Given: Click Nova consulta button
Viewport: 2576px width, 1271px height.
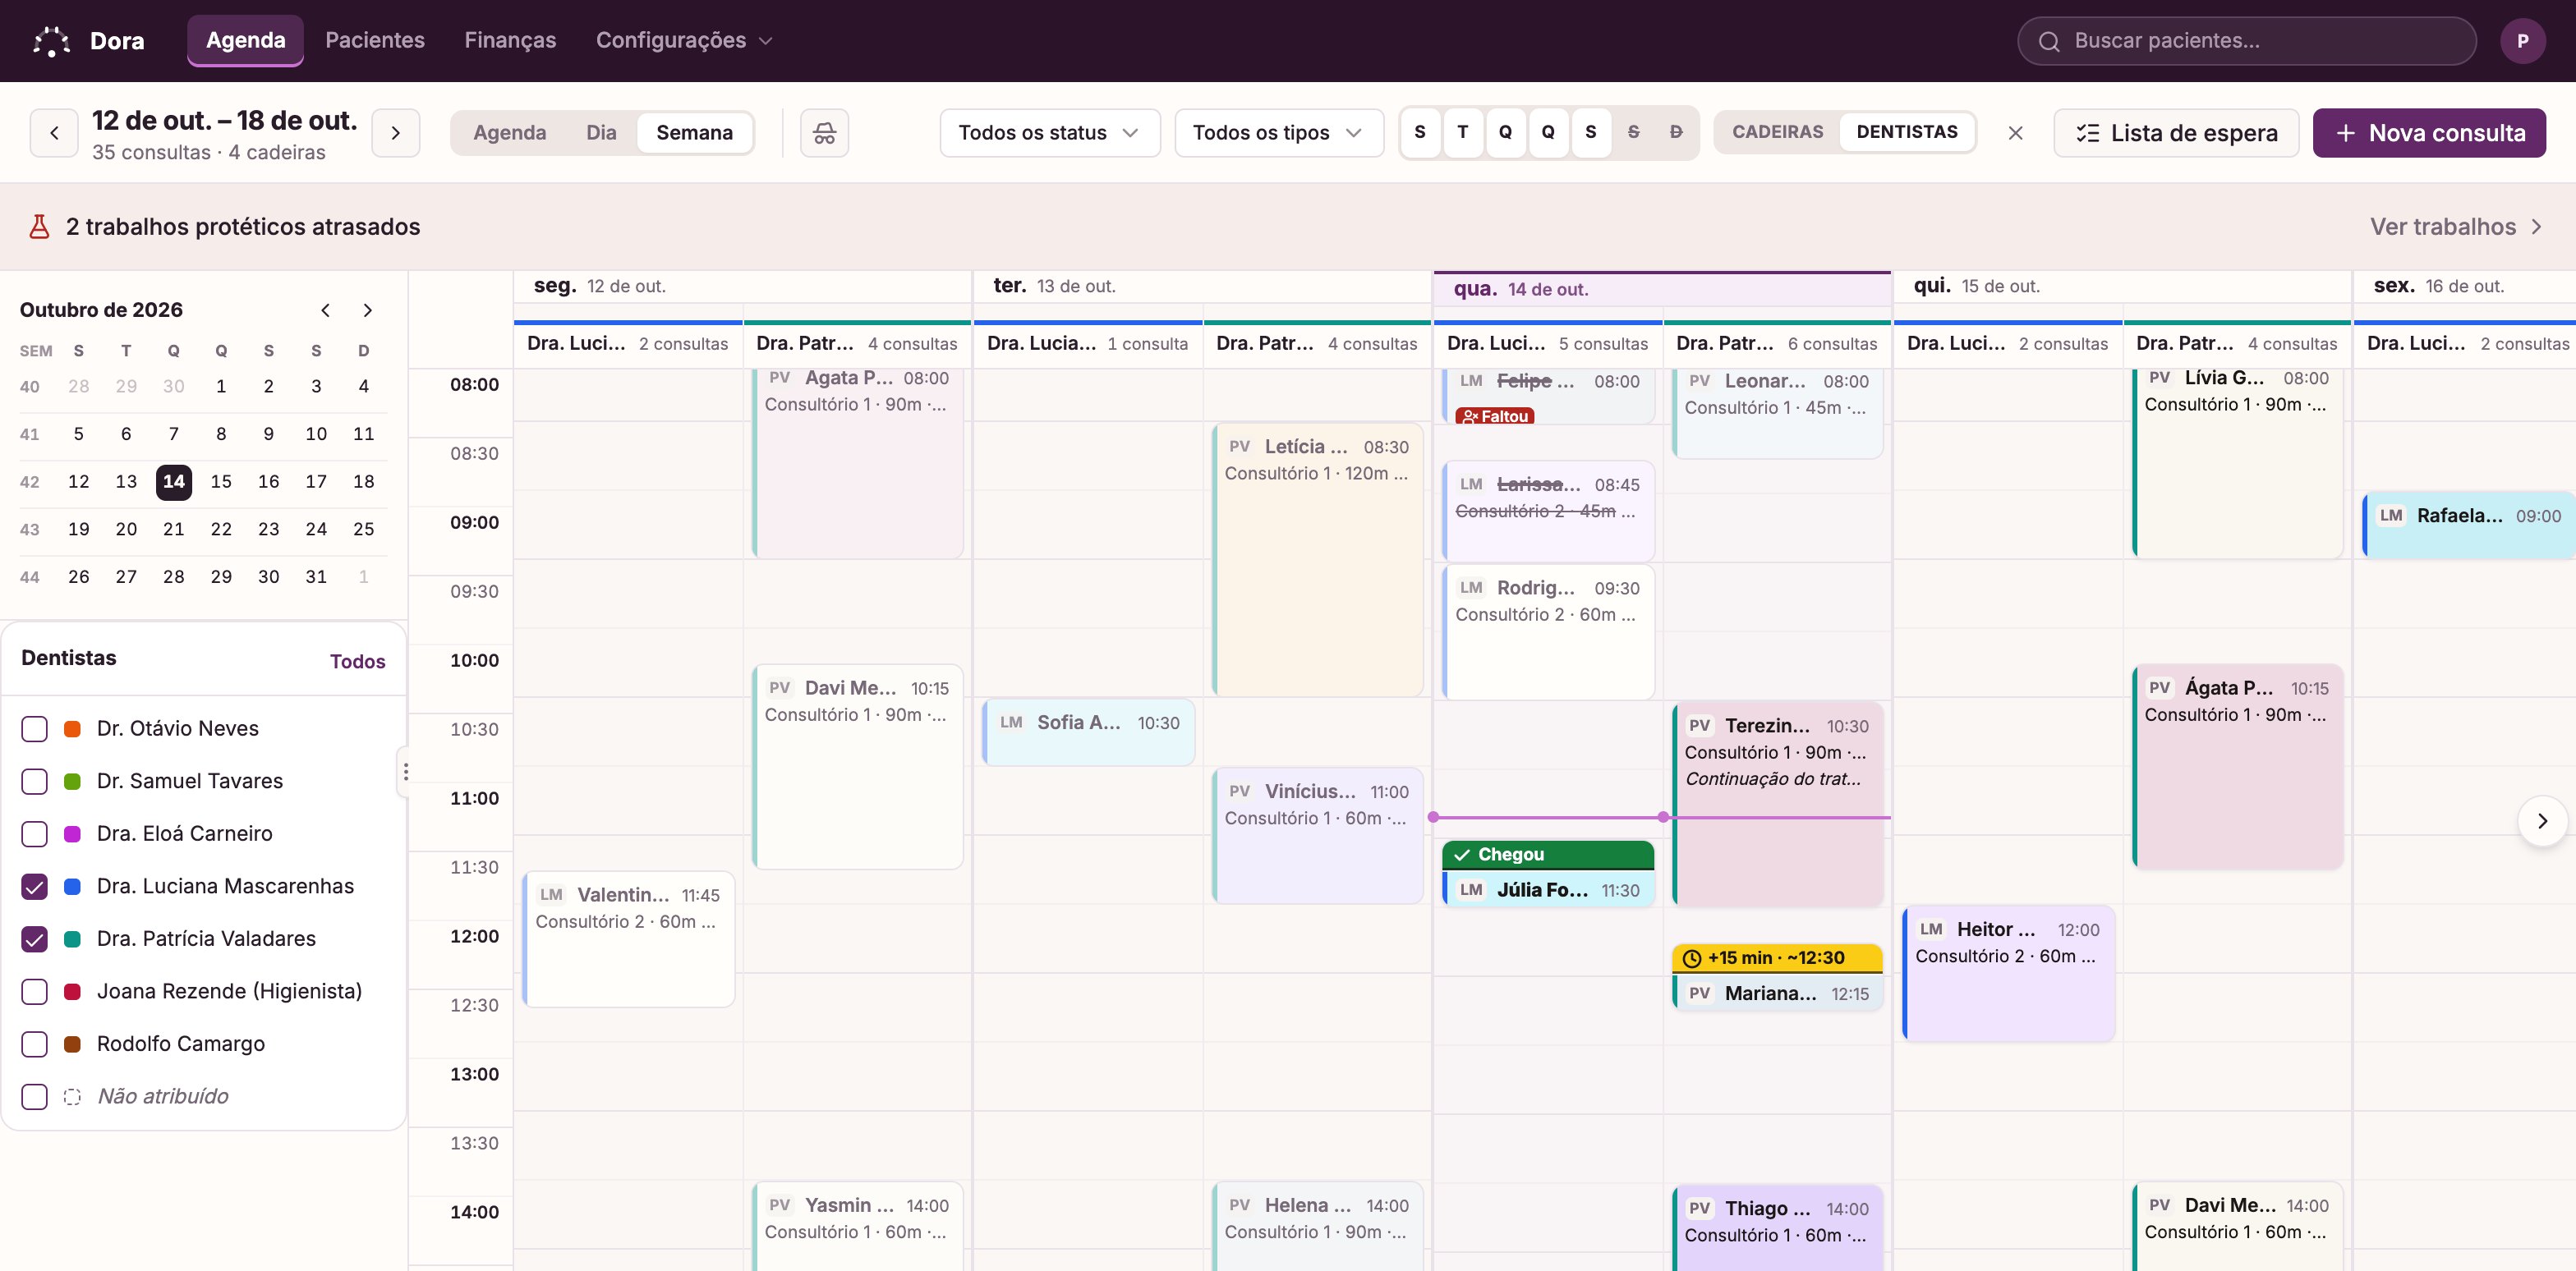Looking at the screenshot, I should [2429, 133].
